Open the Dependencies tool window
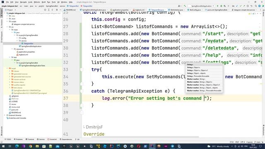The width and height of the screenshot is (265, 149). (66, 139)
